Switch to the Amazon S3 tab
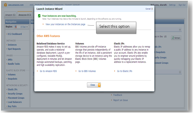This screenshot has width=193, height=113. 10,15
